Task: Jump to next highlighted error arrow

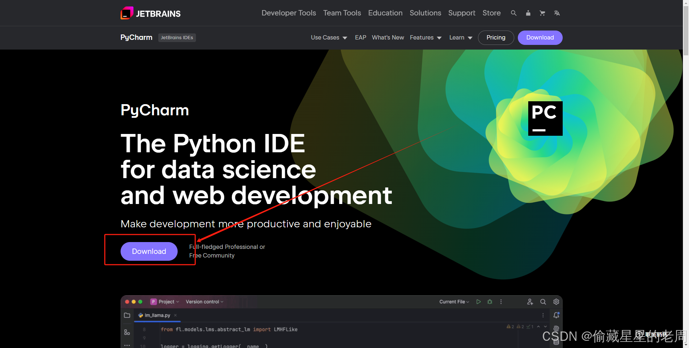Action: point(545,326)
